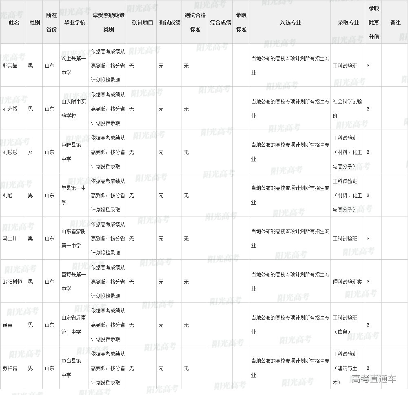Select the school cell 汶上县第一中学
Image resolution: width=408 pixels, height=395 pixels.
[x=74, y=66]
